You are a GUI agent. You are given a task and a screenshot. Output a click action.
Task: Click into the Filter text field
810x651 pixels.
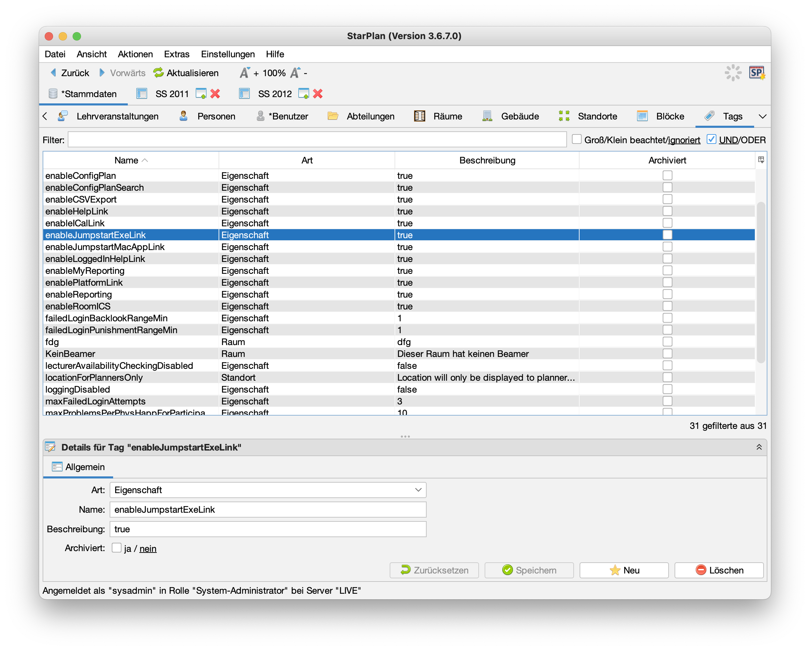pyautogui.click(x=317, y=140)
